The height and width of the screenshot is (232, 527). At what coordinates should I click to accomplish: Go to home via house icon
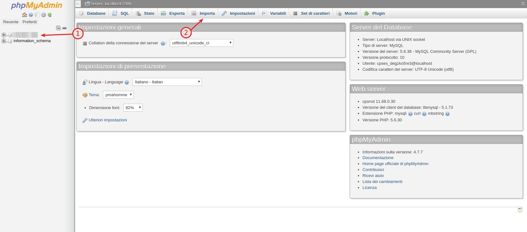(25, 15)
